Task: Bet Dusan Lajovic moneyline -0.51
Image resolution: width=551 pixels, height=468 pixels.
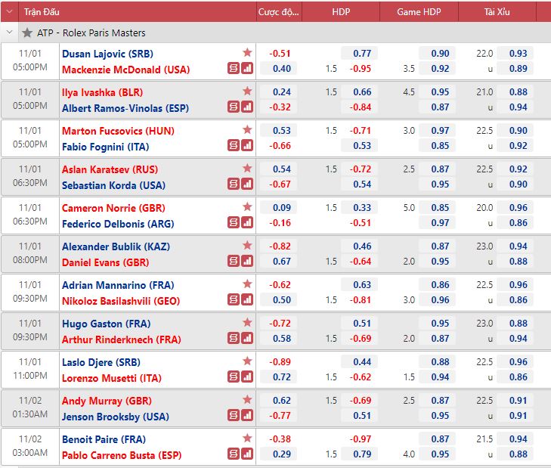Action: pos(279,54)
